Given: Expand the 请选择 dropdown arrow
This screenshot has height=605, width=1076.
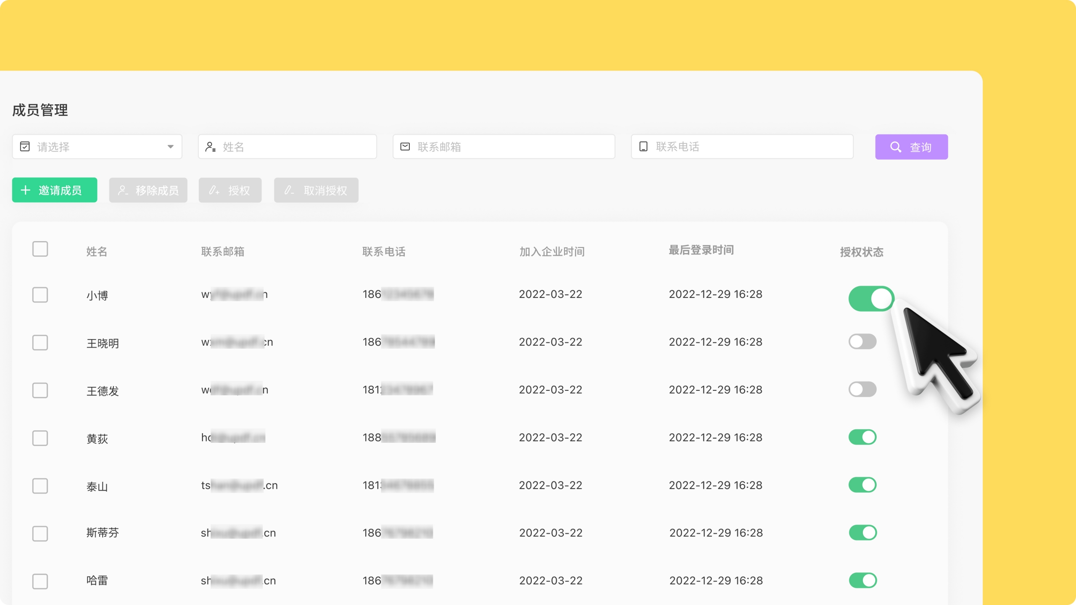Looking at the screenshot, I should [170, 147].
